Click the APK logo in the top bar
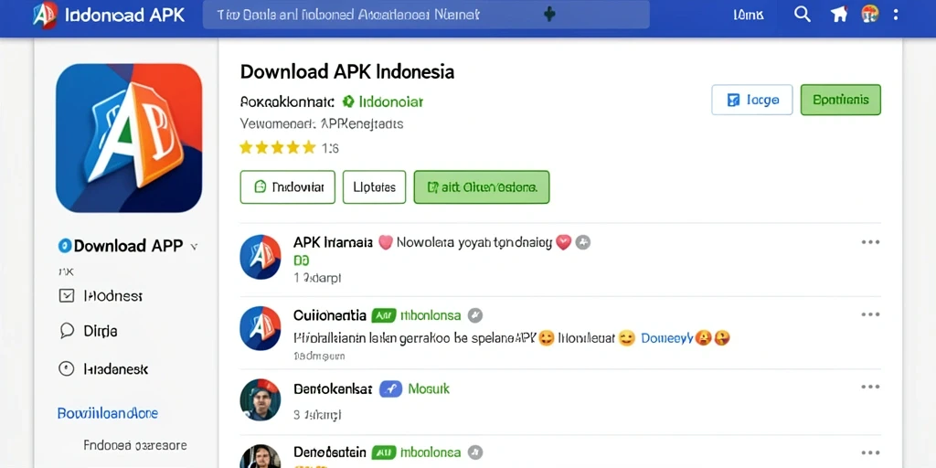This screenshot has height=468, width=936. [x=46, y=15]
